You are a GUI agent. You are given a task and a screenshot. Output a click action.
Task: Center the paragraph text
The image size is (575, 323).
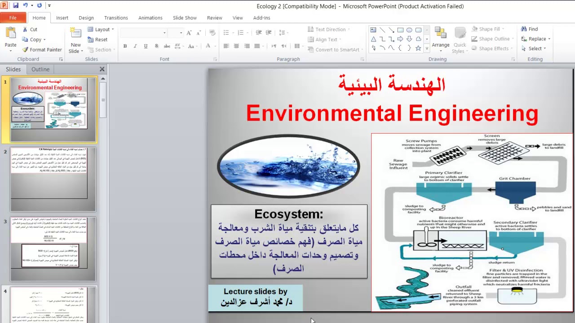coord(236,46)
